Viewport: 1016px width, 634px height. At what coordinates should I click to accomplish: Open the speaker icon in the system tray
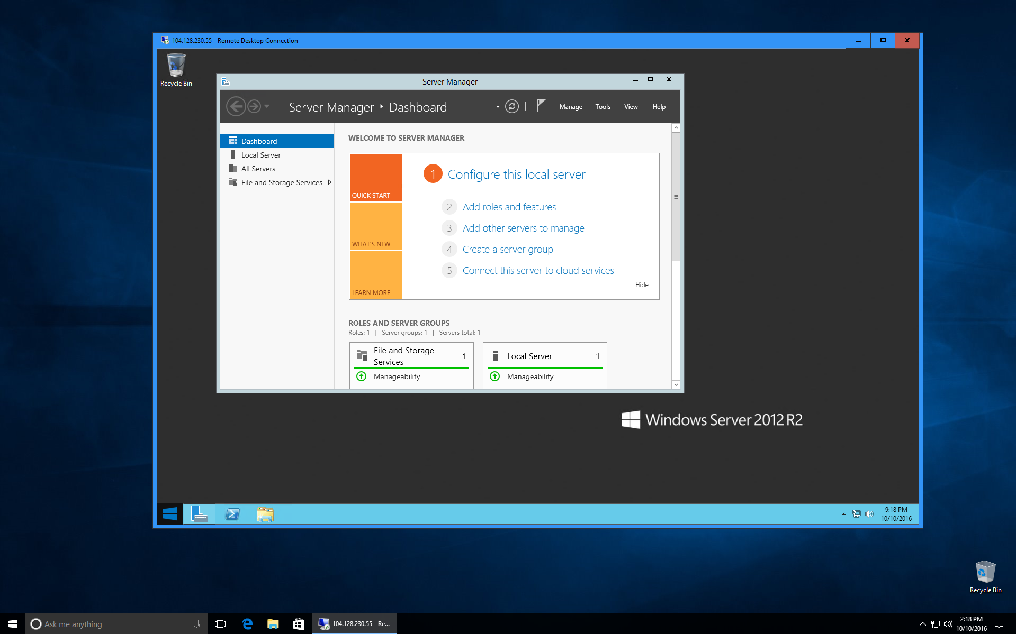[x=870, y=513]
